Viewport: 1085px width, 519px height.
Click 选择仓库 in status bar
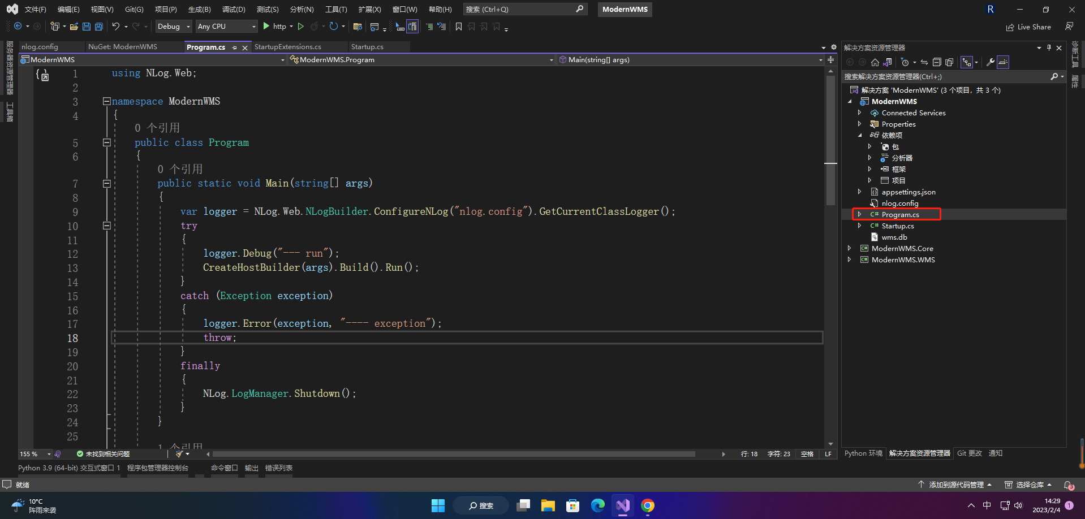(x=1028, y=485)
